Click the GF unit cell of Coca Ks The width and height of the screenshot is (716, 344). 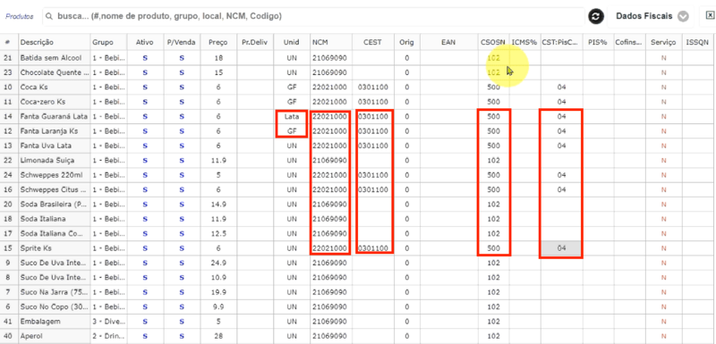[x=292, y=87]
